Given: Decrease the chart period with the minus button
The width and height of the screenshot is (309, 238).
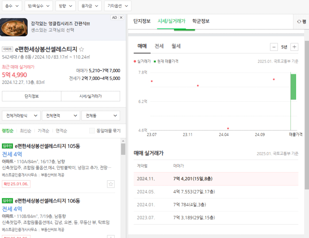Looking at the screenshot, I should pos(274,47).
